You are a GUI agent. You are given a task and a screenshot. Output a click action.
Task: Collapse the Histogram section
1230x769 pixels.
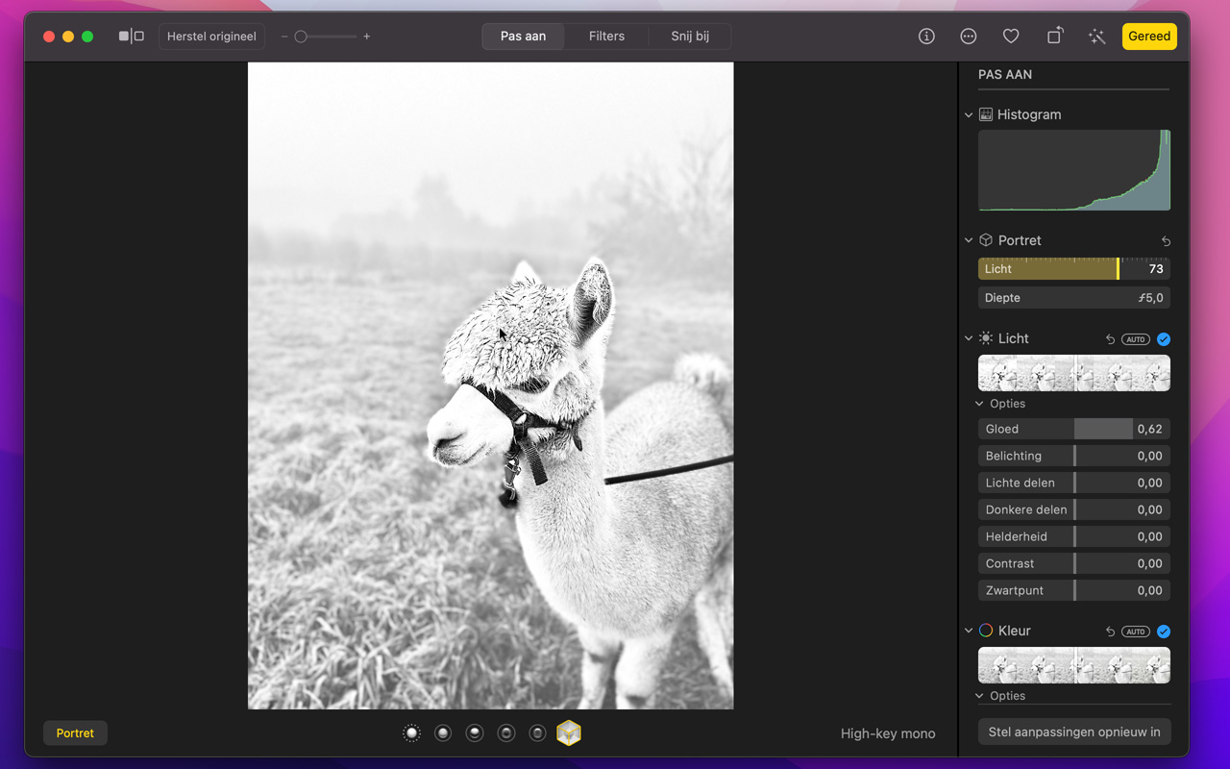pos(969,115)
